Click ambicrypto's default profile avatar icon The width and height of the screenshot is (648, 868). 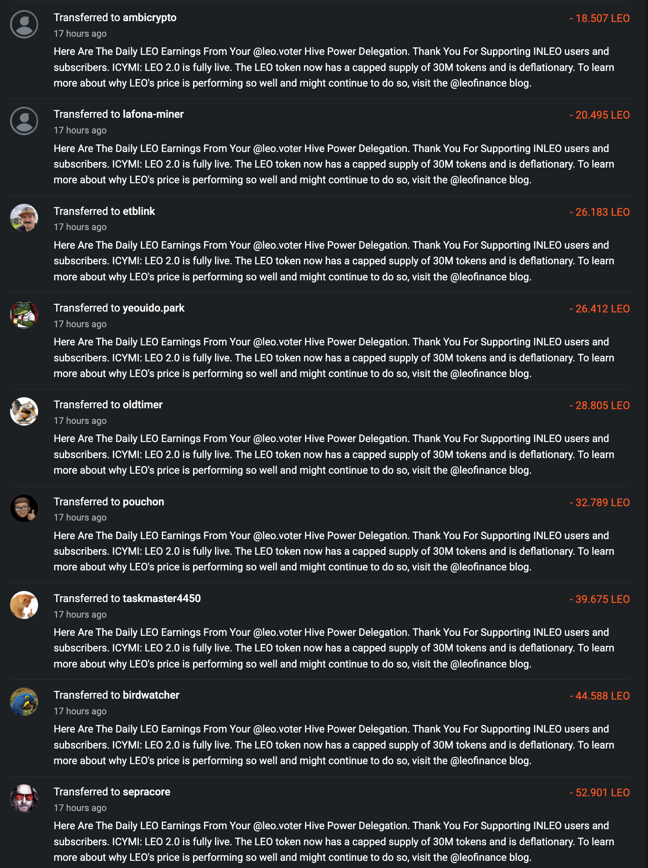(24, 24)
